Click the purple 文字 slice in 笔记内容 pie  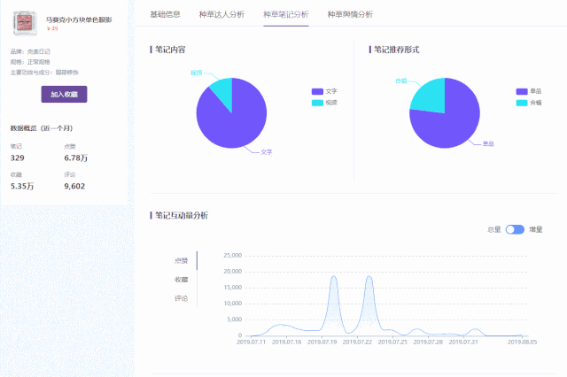pos(233,125)
